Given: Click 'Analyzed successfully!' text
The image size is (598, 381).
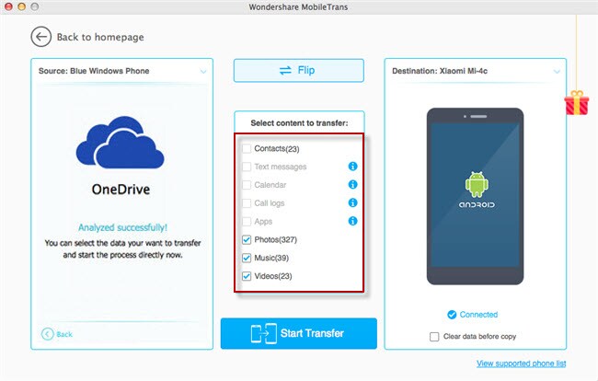Looking at the screenshot, I should point(122,227).
